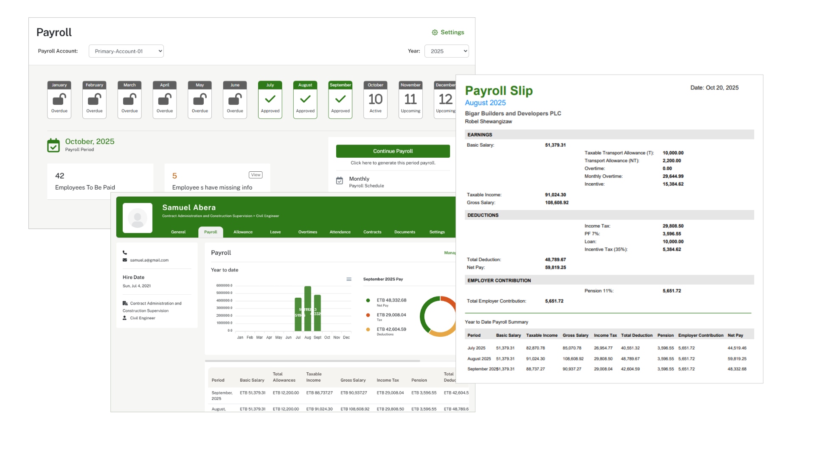Switch to the Leave tab
Image resolution: width=815 pixels, height=458 pixels.
tap(275, 232)
